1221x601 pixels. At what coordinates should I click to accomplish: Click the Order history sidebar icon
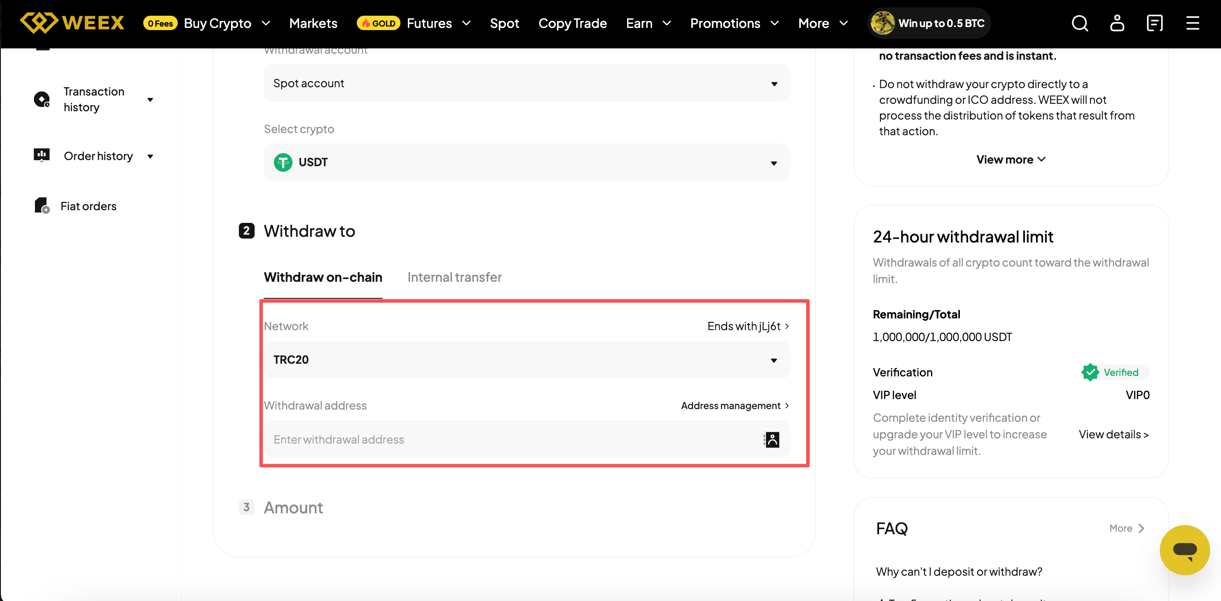point(42,155)
